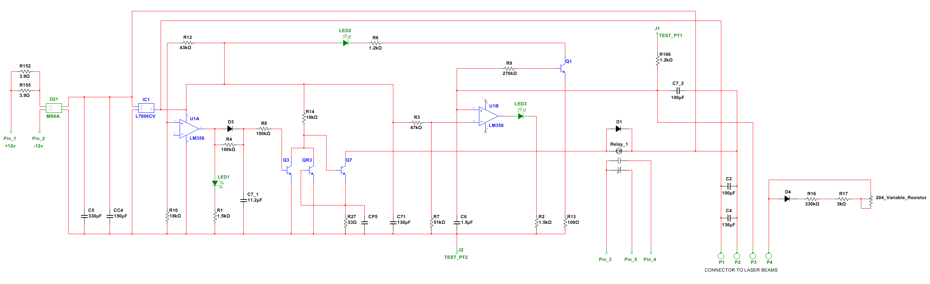Click the '11.2µF' capacitor value

coord(255,200)
